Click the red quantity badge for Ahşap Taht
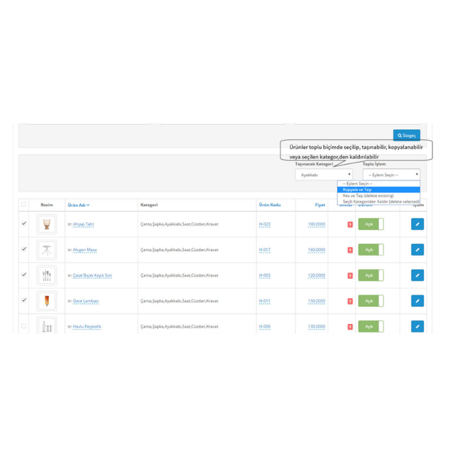 [x=350, y=224]
